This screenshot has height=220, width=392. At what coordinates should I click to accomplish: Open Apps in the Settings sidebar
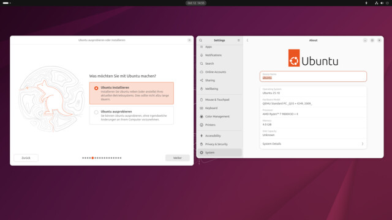[x=219, y=46]
